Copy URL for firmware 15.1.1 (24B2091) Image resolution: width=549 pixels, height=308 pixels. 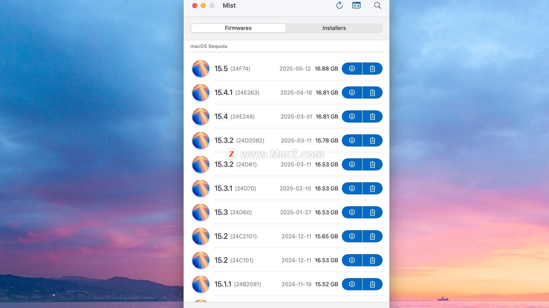372,284
